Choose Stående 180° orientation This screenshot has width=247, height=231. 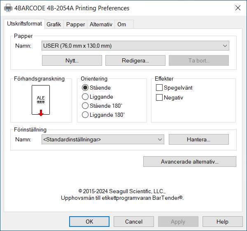[86, 106]
